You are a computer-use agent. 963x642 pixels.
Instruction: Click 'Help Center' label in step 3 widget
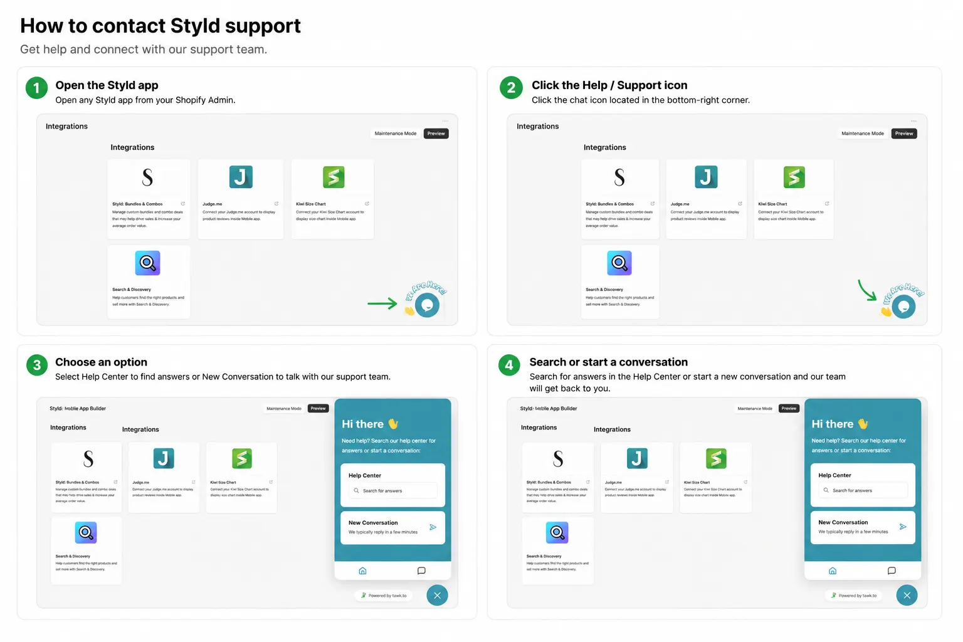pyautogui.click(x=365, y=476)
